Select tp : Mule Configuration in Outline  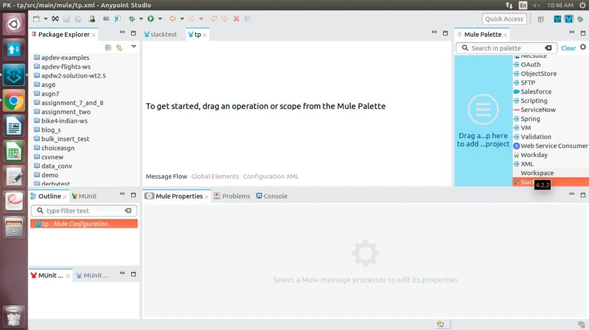pyautogui.click(x=84, y=224)
